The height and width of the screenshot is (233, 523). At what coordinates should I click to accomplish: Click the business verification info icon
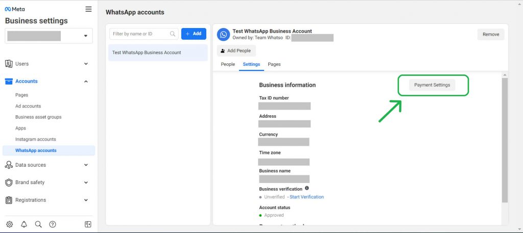pos(307,188)
